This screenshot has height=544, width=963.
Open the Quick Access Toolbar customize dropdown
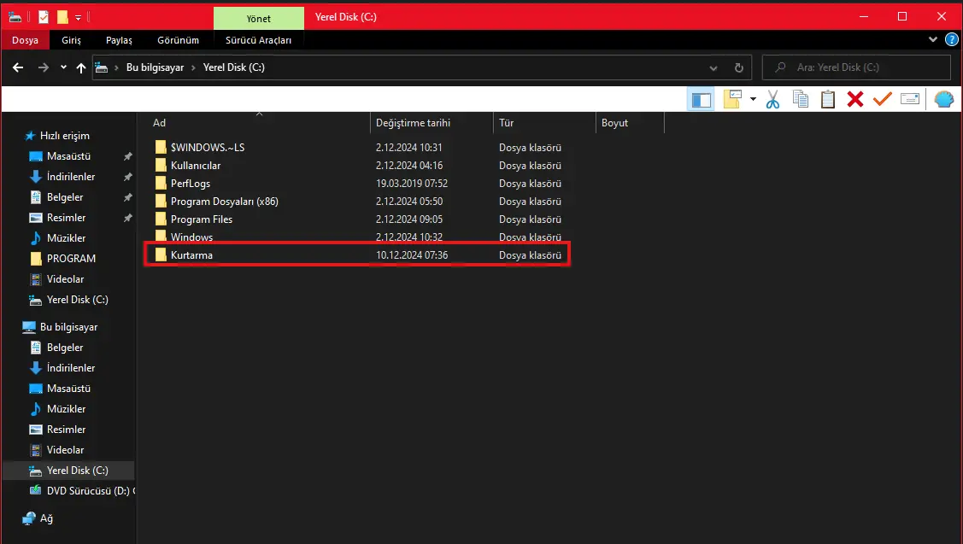coord(78,18)
